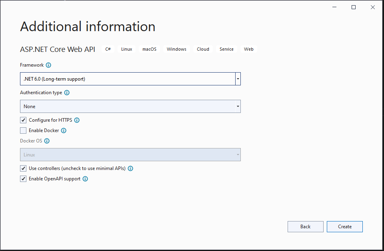The height and width of the screenshot is (251, 384).
Task: Uncheck the Configure for HTTPS checkbox
Action: click(23, 120)
